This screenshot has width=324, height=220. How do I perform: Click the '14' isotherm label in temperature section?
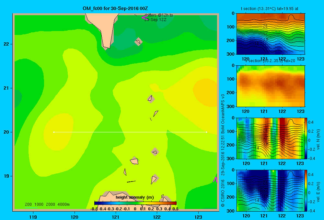tap(256, 44)
